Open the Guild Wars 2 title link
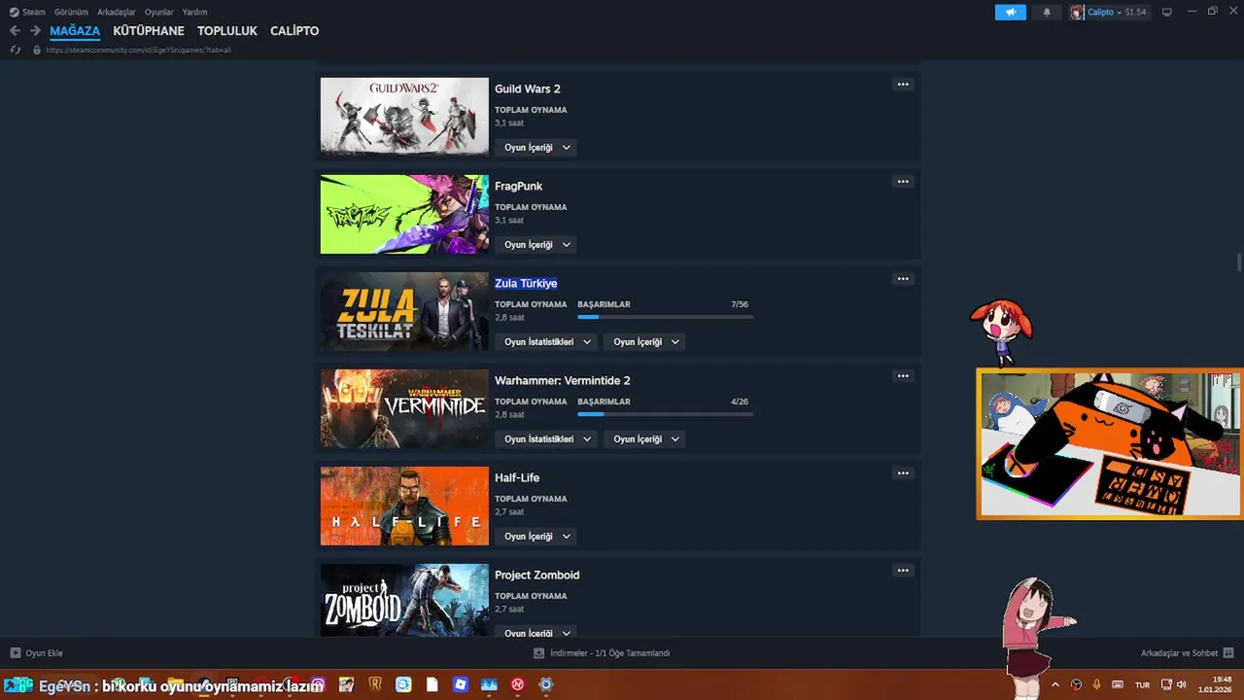The image size is (1244, 700). (x=528, y=88)
